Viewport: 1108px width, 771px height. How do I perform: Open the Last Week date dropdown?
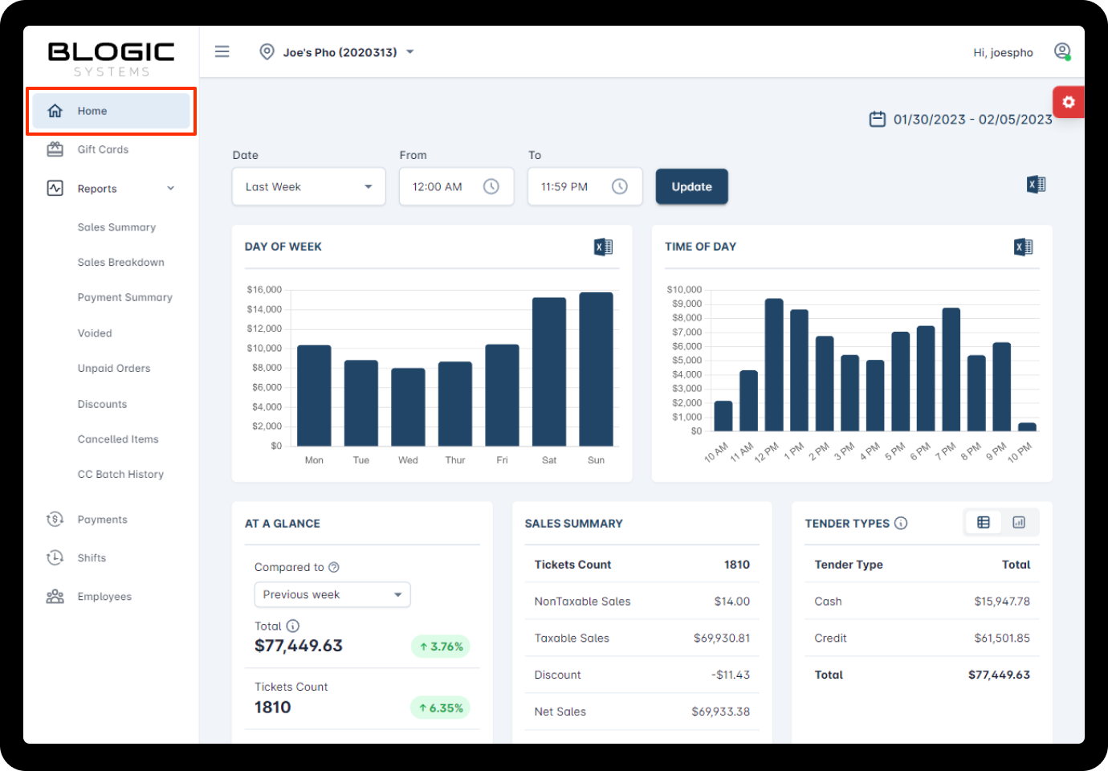(308, 187)
